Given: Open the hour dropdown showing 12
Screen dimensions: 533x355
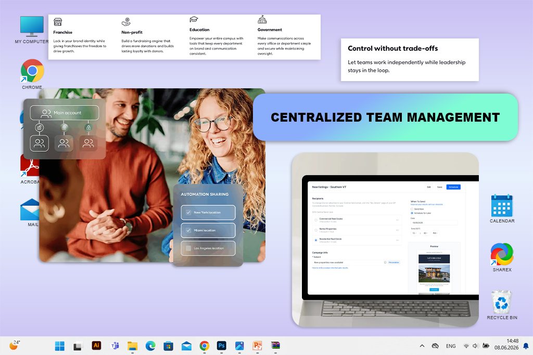Looking at the screenshot, I should click(414, 233).
